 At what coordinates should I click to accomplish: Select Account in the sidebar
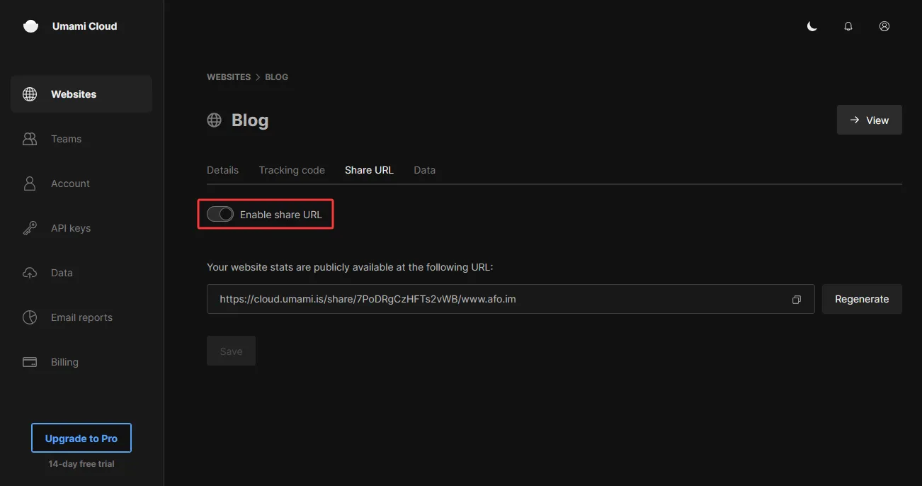point(70,183)
